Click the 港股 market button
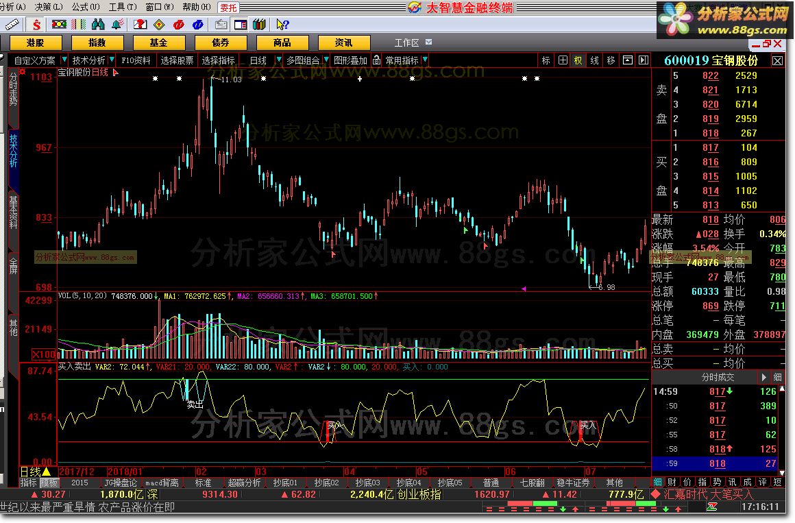This screenshot has height=523, width=795. 36,42
